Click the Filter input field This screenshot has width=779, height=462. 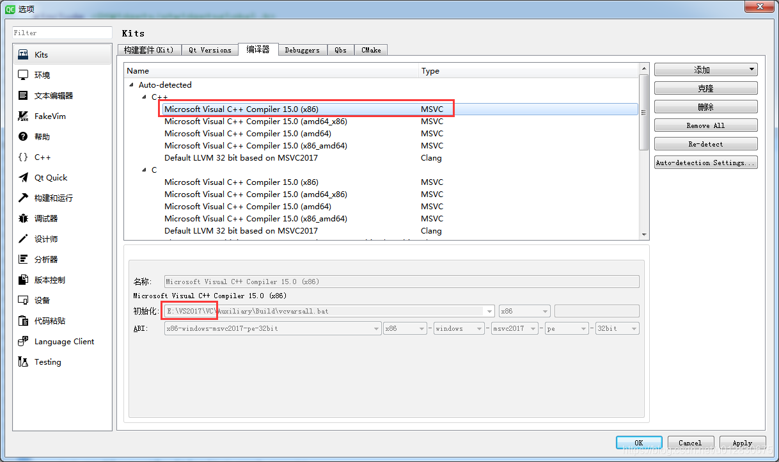63,33
